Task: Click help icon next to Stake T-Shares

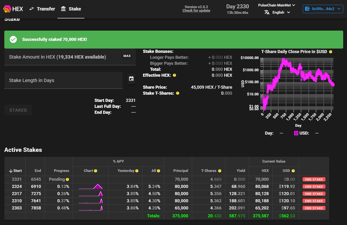Action: (178, 93)
